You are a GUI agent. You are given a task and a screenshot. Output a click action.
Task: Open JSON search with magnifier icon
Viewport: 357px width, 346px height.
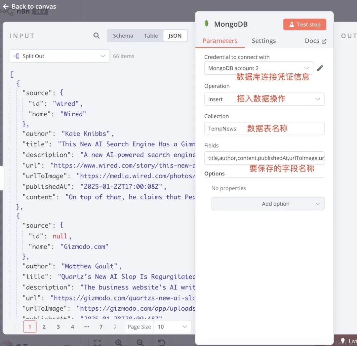(x=96, y=36)
